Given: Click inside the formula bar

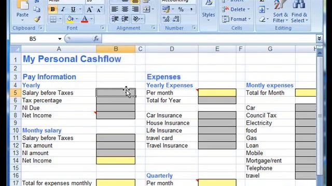Looking at the screenshot, I should point(209,39).
